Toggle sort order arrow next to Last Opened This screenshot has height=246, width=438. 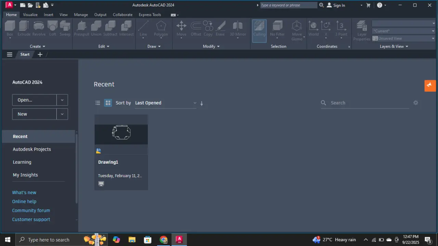[x=202, y=103]
